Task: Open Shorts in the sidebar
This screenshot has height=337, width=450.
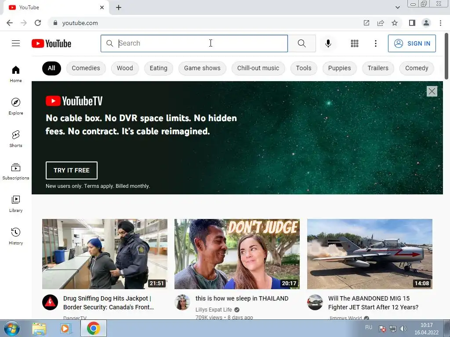Action: 16,139
